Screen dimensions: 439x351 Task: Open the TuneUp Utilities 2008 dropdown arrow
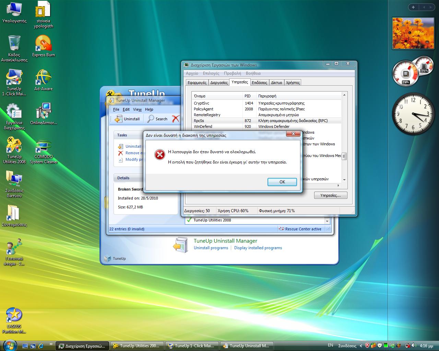coord(327,221)
